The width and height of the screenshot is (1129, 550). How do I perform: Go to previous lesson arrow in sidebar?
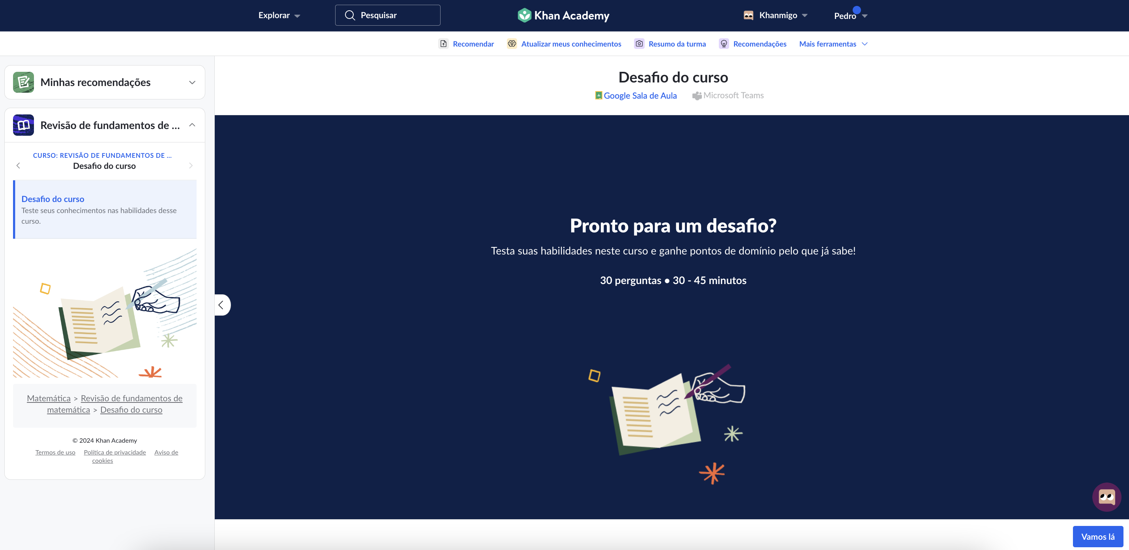tap(19, 166)
